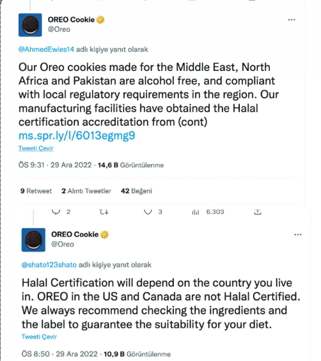Open the ms.spr.ly/l/6013egmg9 link

(x=77, y=135)
